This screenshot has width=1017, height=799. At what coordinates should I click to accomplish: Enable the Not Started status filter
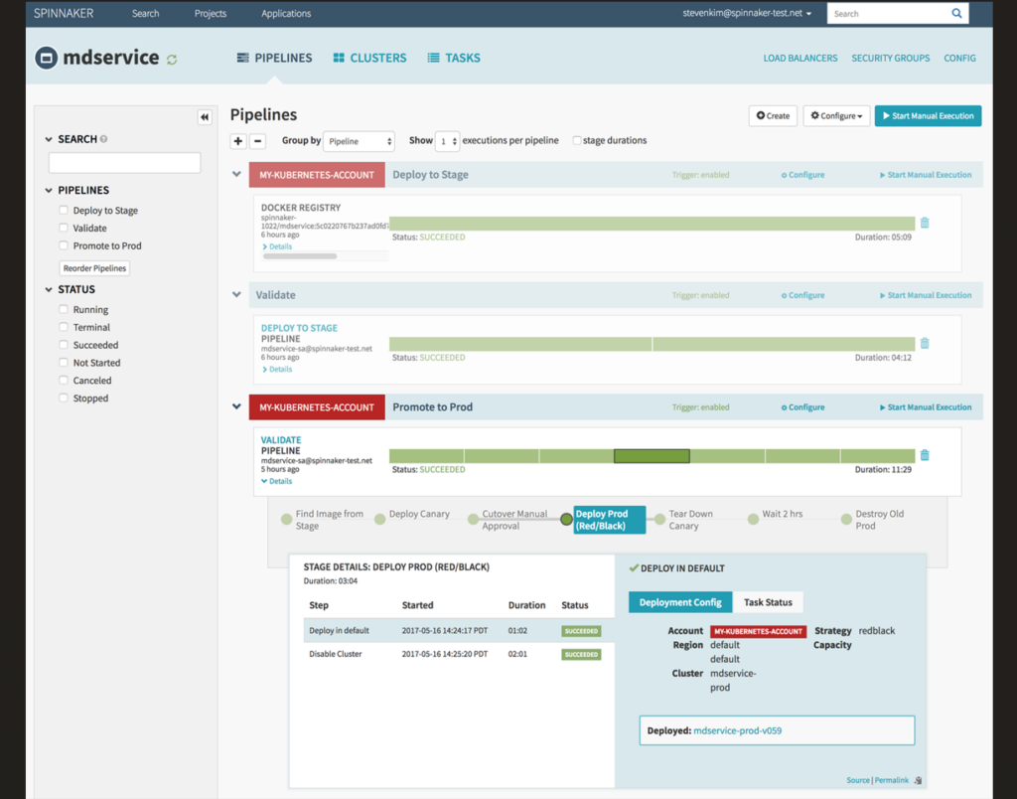pyautogui.click(x=64, y=362)
